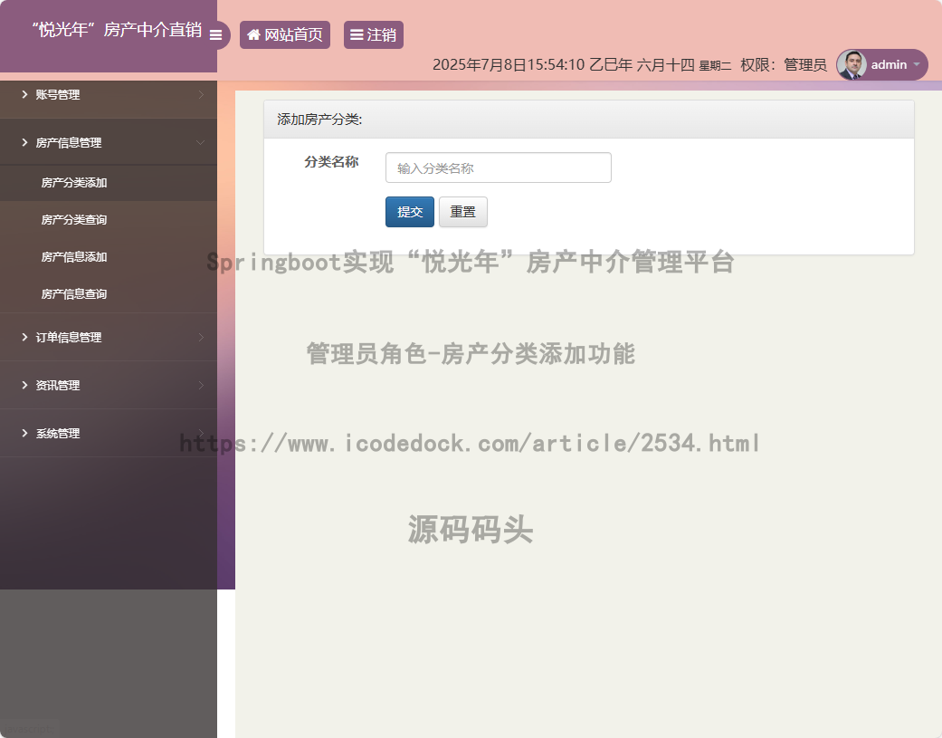Click the “悦光年”房产中介直销 title
Image resolution: width=942 pixels, height=738 pixels.
(117, 30)
